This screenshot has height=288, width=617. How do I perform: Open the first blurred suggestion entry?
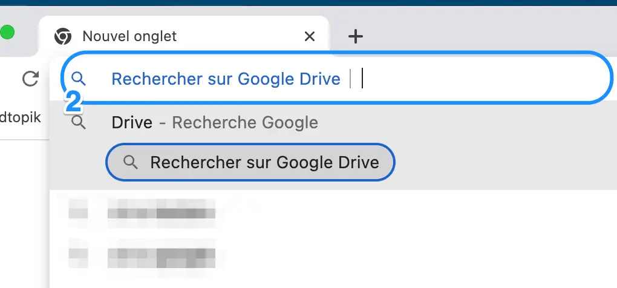pos(333,213)
